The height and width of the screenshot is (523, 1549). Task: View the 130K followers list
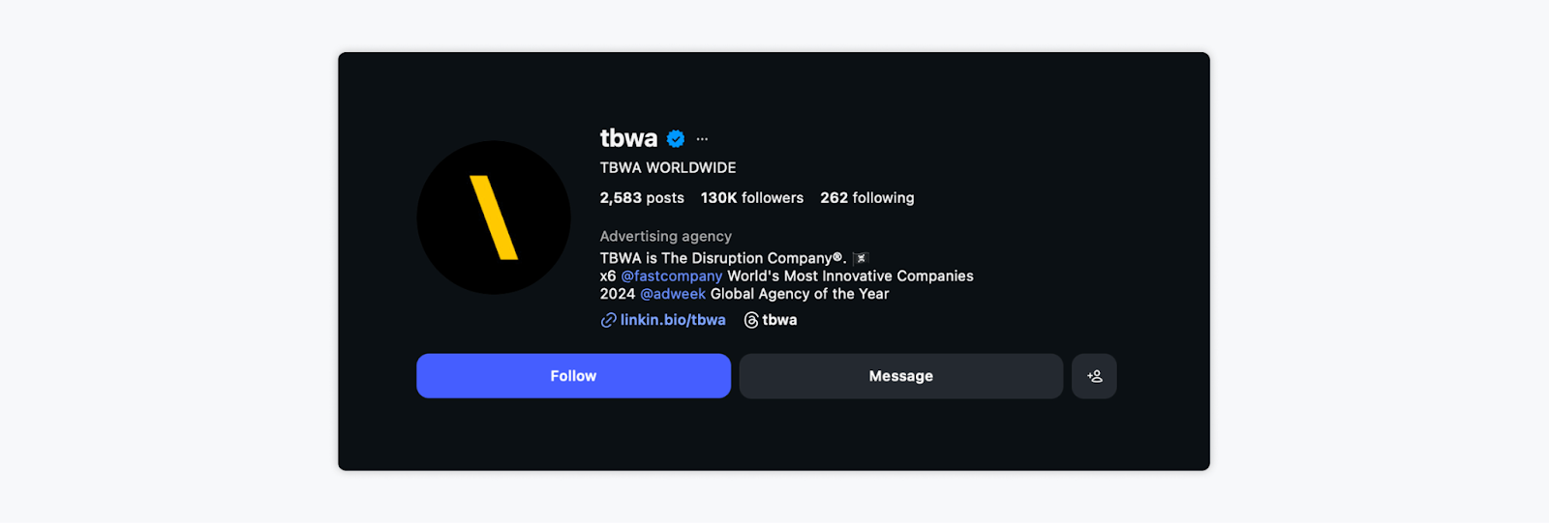(752, 198)
